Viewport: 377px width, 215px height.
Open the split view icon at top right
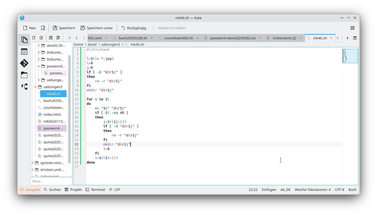(355, 38)
